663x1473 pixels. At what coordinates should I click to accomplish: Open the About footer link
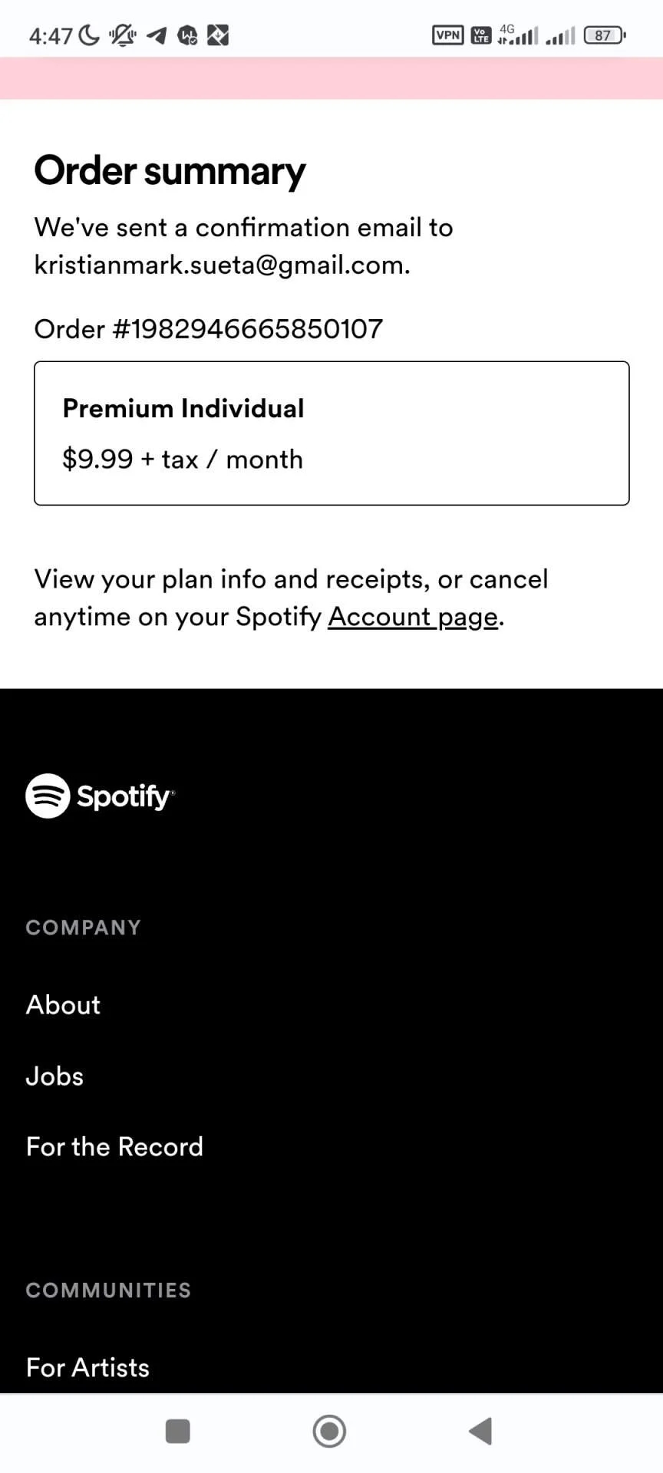click(63, 1005)
